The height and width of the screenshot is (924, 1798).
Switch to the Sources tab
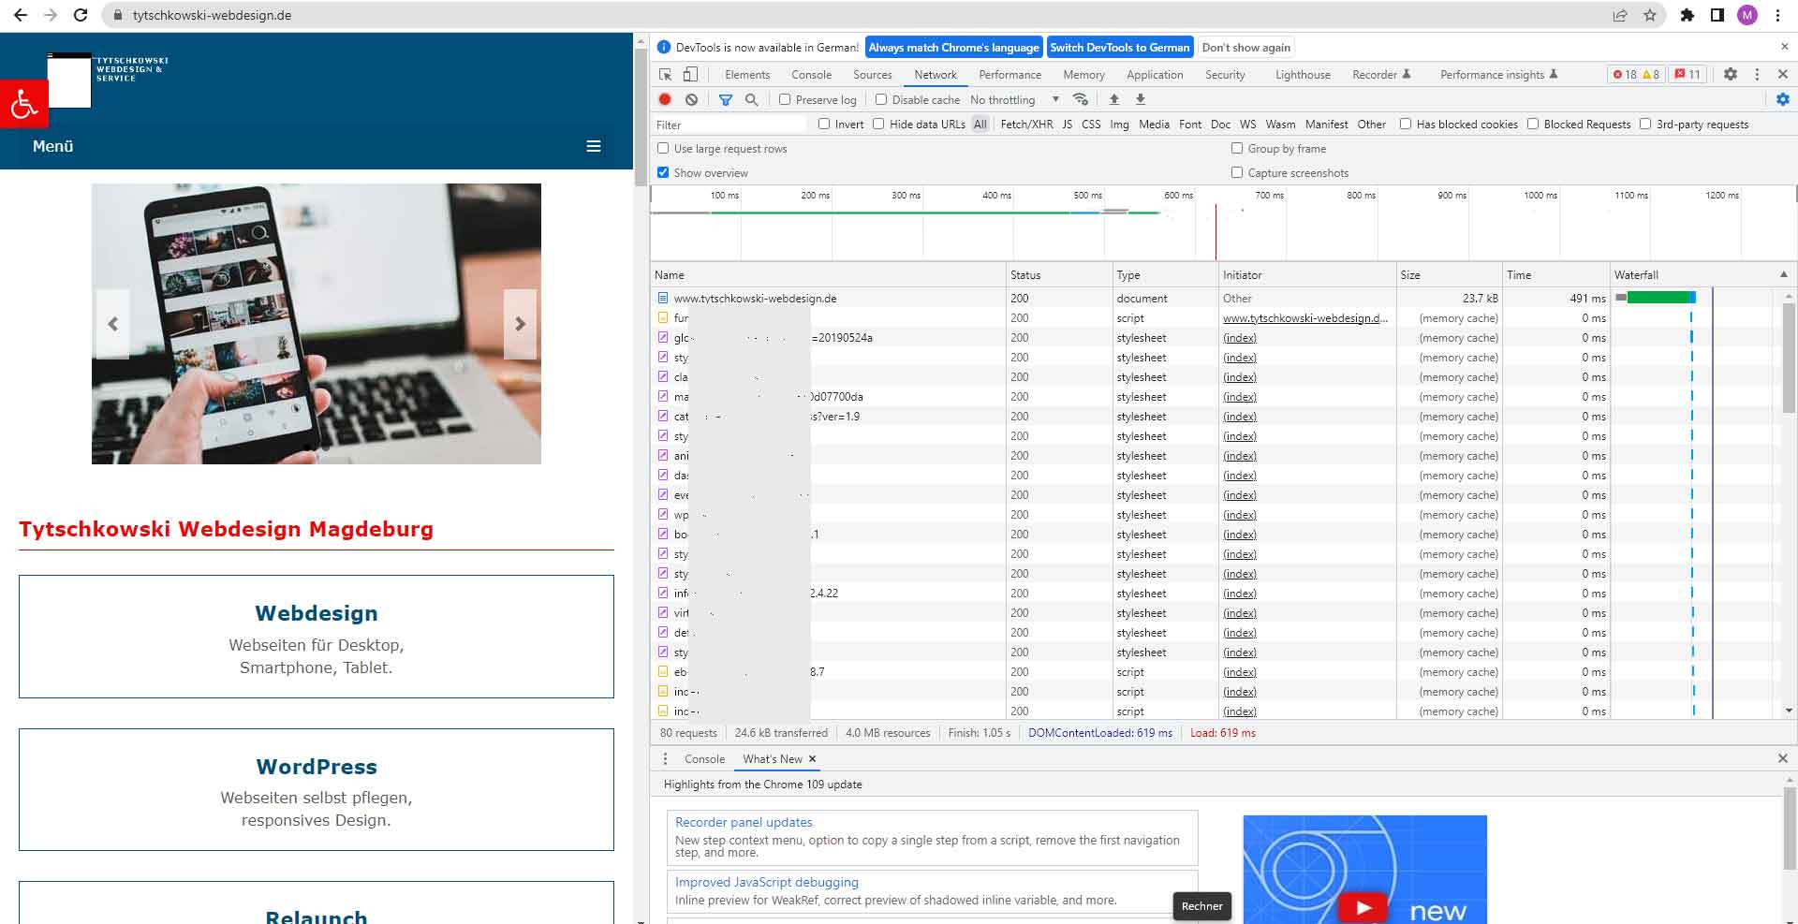point(872,75)
